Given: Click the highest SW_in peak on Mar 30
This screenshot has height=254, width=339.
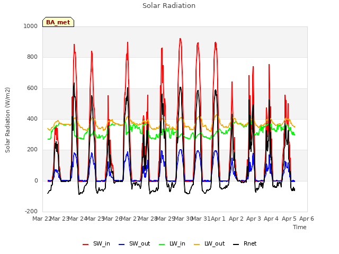Looking at the screenshot, I should pyautogui.click(x=180, y=39).
